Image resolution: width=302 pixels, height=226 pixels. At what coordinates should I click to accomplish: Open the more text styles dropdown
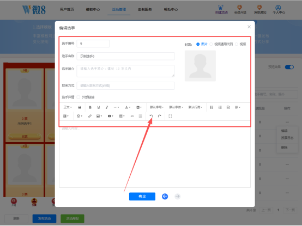pyautogui.click(x=116, y=107)
